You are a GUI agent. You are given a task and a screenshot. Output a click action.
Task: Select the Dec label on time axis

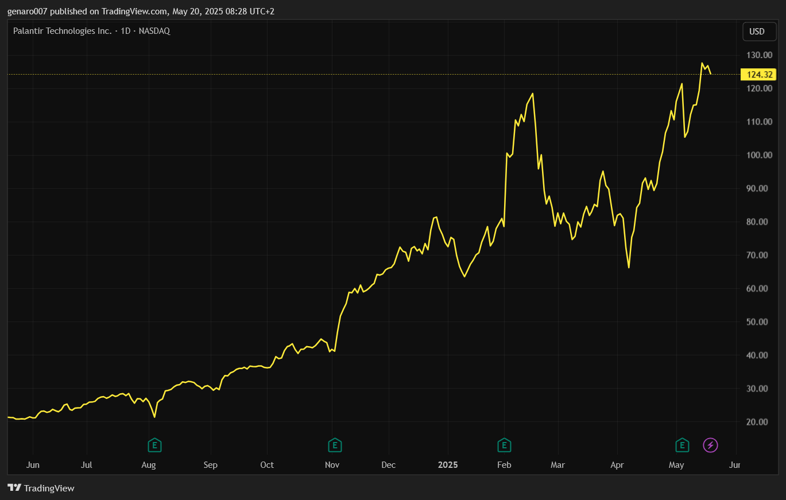389,465
